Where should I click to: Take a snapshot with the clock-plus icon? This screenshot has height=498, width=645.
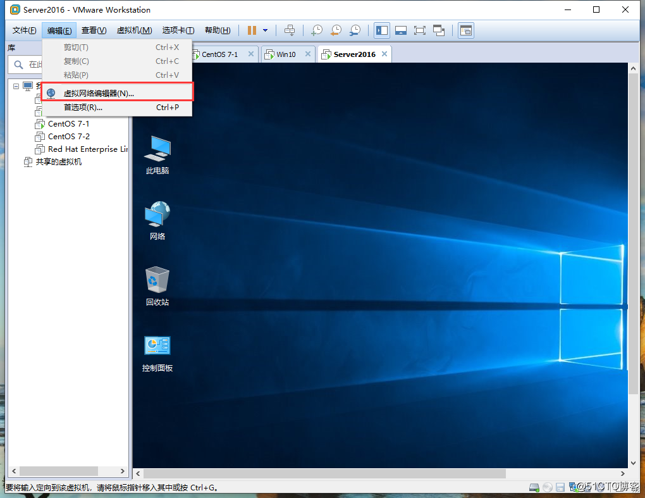coord(316,30)
